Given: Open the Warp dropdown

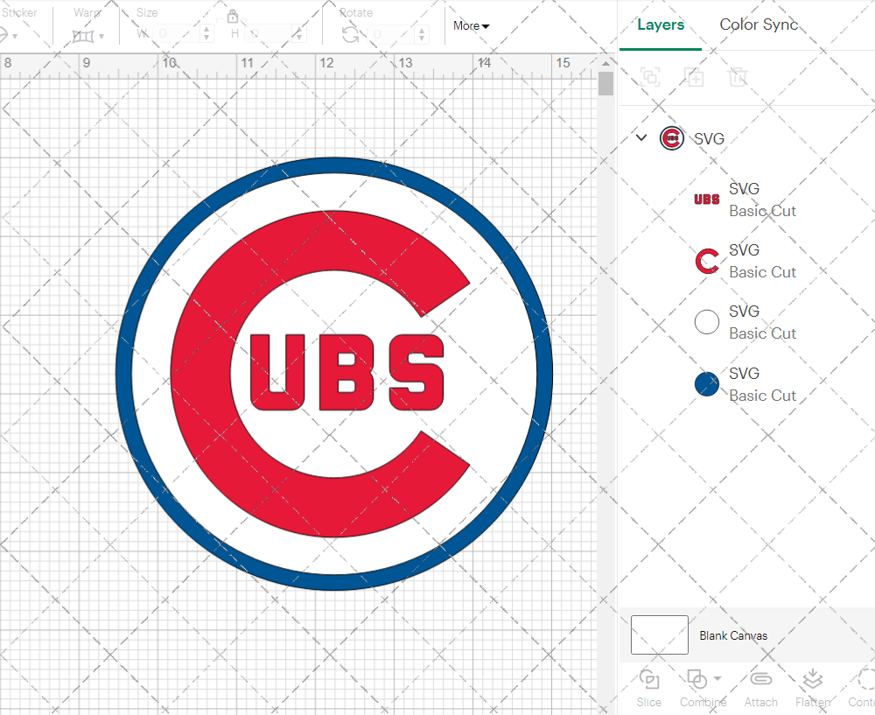Looking at the screenshot, I should [88, 36].
